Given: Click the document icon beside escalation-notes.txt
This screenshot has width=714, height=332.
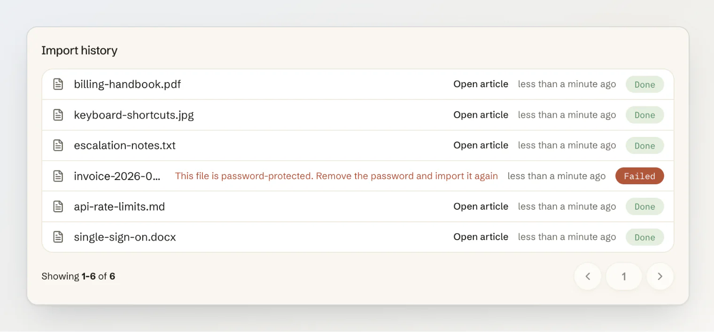Looking at the screenshot, I should 58,145.
